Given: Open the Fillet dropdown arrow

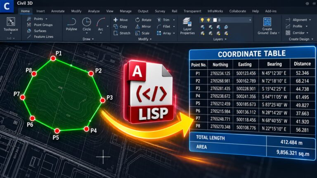Looking at the screenshot, I should tap(174, 26).
